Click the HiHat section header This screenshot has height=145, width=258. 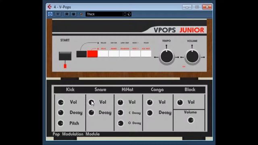point(127,89)
